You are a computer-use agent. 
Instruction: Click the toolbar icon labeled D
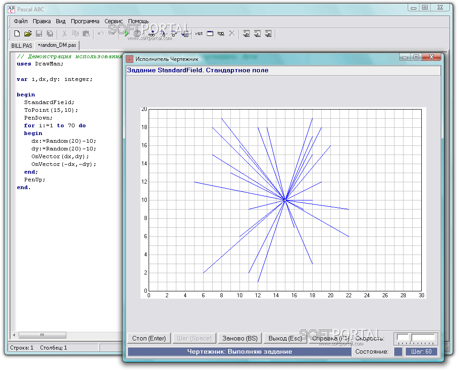[246, 34]
